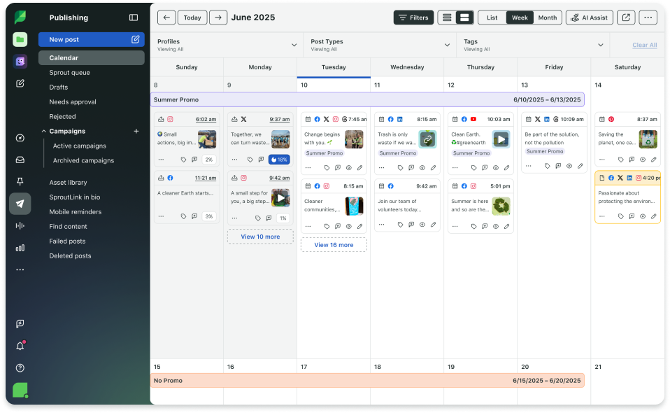Select Asset library in sidebar
The height and width of the screenshot is (413, 670).
click(68, 183)
